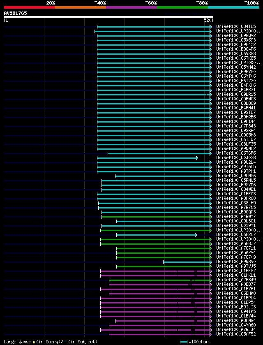The width and height of the screenshot is (263, 345).
Task: Select the UniRef100_Q019Y1 label
Action: click(x=236, y=226)
